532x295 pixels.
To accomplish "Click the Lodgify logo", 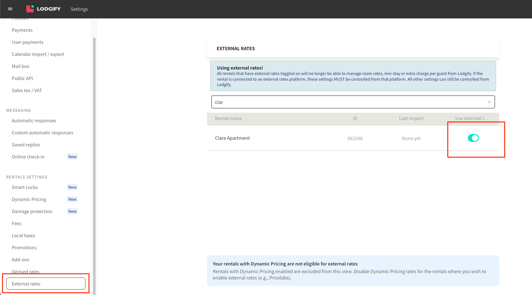I will (x=44, y=9).
